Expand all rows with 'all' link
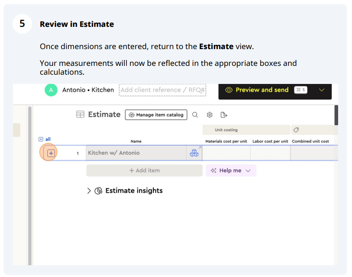This screenshot has height=277, width=352. tap(45, 139)
